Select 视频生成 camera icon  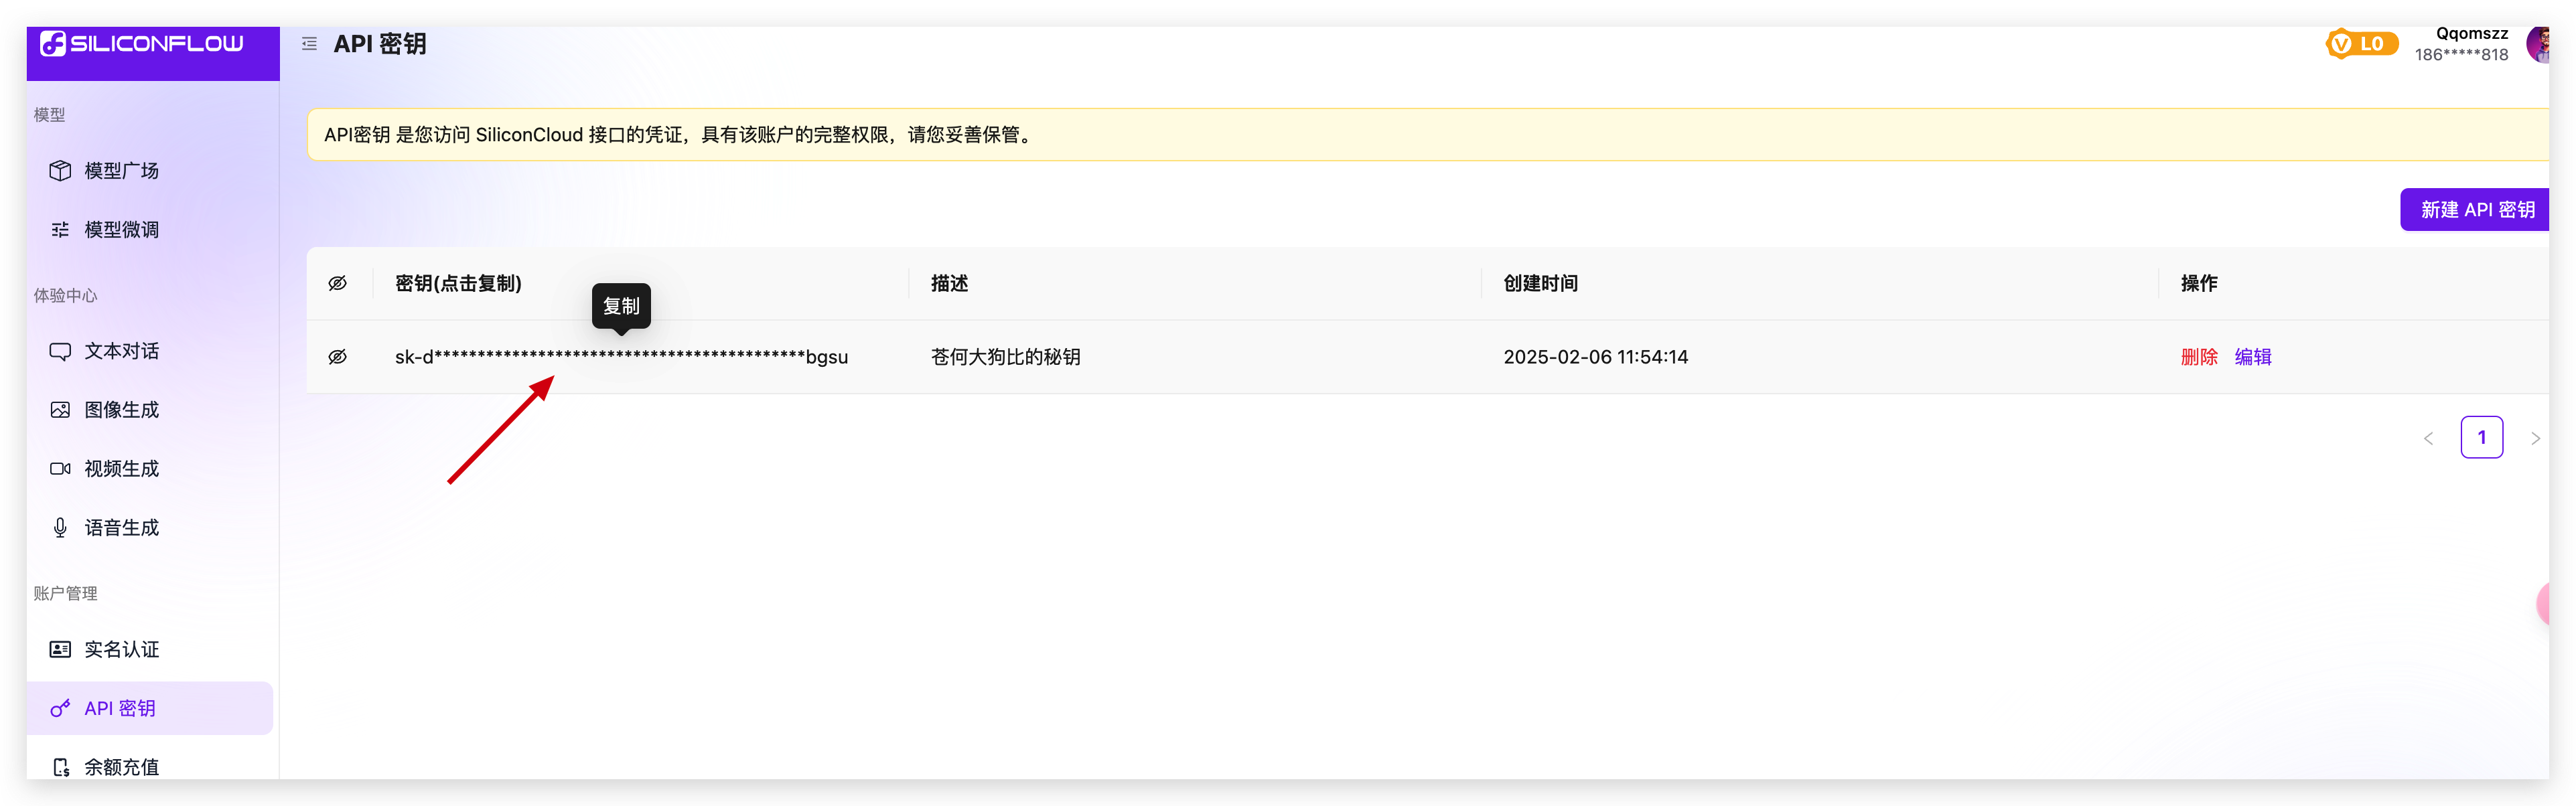[60, 469]
